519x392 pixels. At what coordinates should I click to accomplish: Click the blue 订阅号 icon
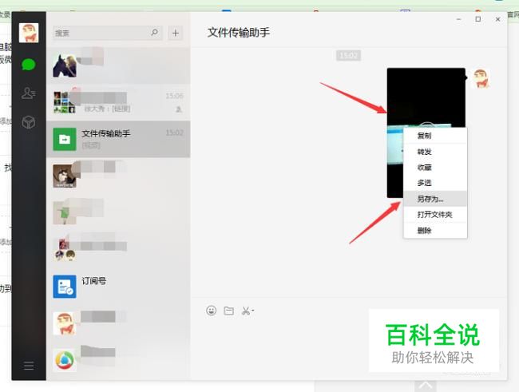pyautogui.click(x=65, y=287)
